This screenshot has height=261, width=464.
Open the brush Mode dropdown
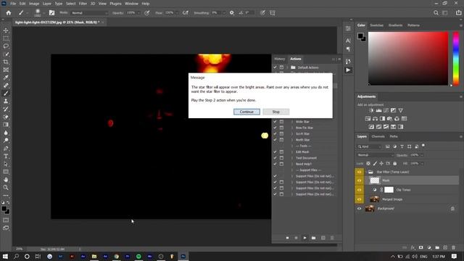[x=90, y=13]
